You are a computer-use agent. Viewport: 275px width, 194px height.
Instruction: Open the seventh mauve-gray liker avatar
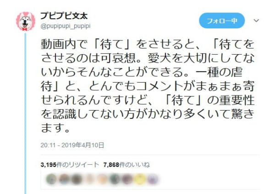coord(127,179)
